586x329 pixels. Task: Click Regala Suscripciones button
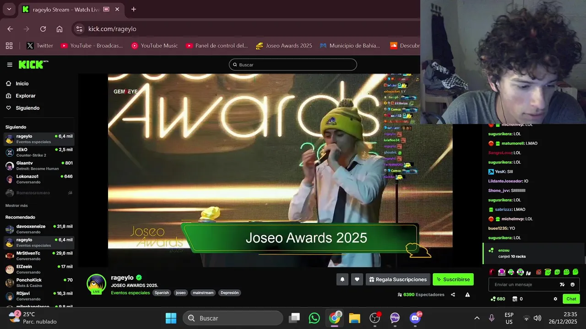pyautogui.click(x=398, y=279)
